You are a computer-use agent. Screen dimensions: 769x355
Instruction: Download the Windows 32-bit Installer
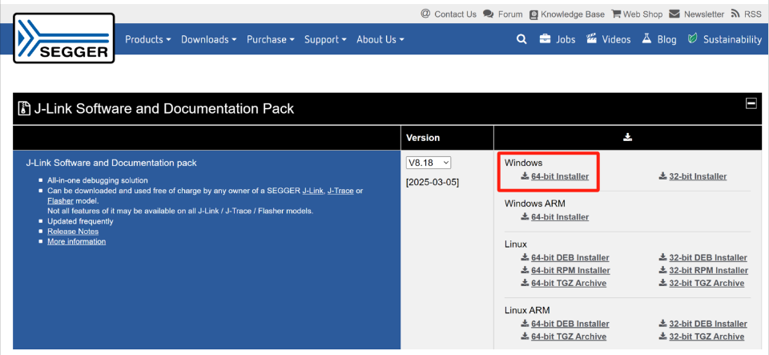698,176
